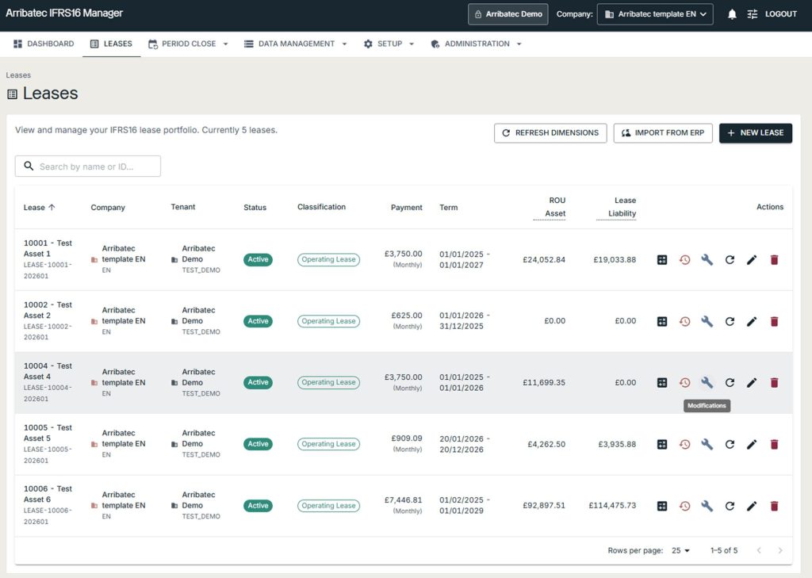Open the sliders settings icon beside Logout
The width and height of the screenshot is (812, 578).
pyautogui.click(x=753, y=14)
